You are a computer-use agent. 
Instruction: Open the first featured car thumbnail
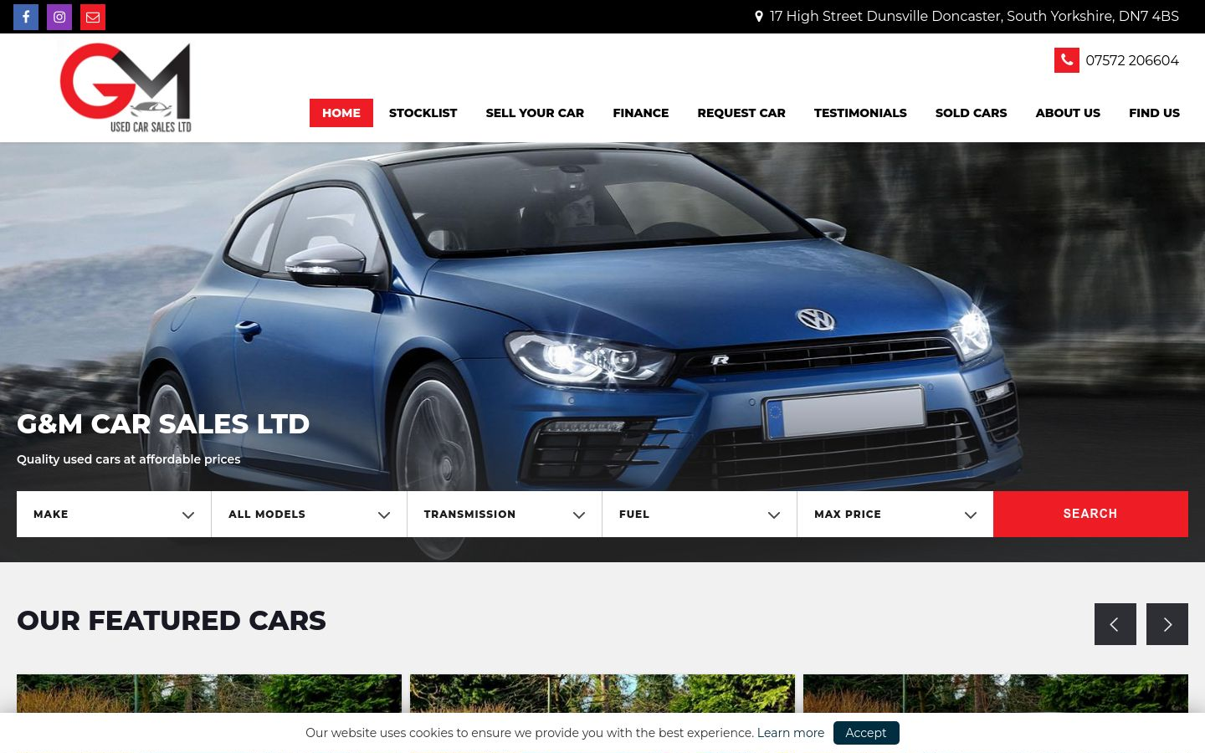(209, 694)
